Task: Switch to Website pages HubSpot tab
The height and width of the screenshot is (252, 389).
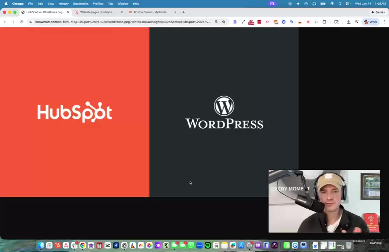Action: pos(96,12)
